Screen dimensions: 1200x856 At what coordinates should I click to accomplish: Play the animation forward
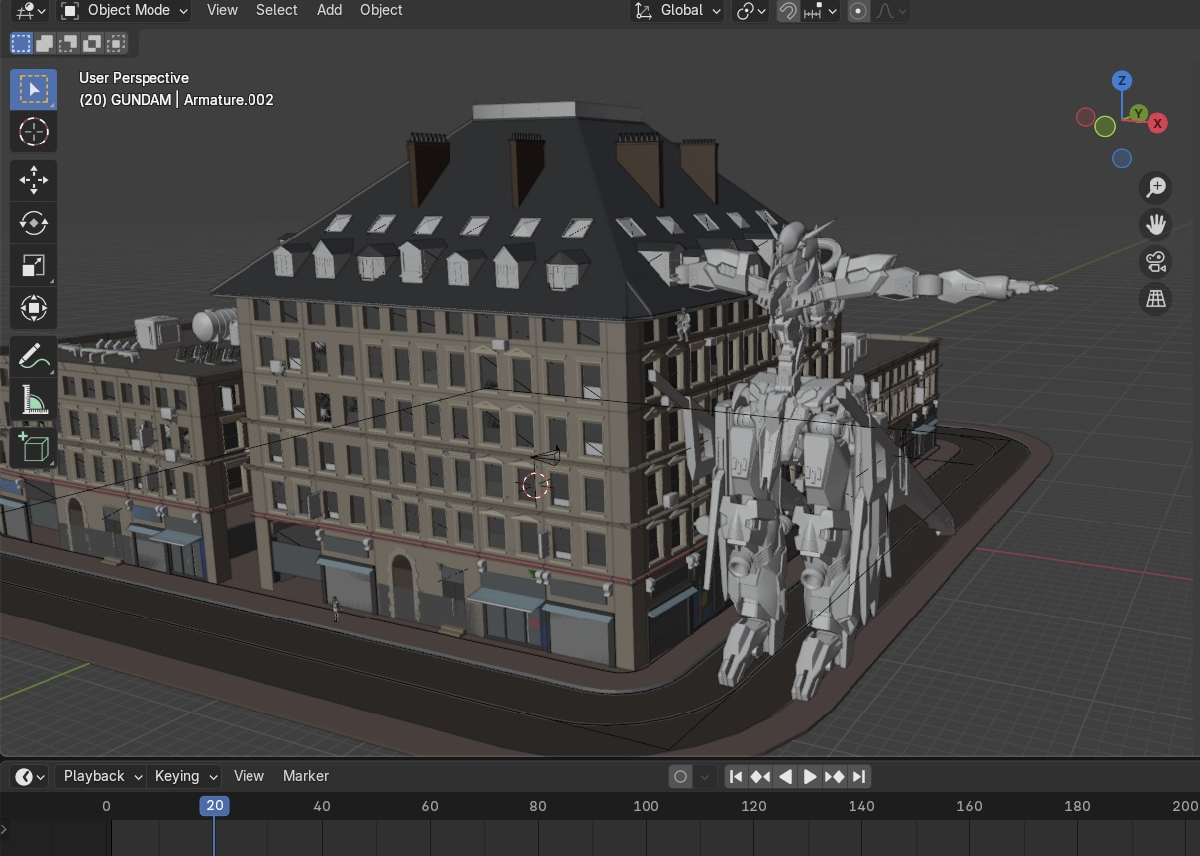tap(810, 777)
